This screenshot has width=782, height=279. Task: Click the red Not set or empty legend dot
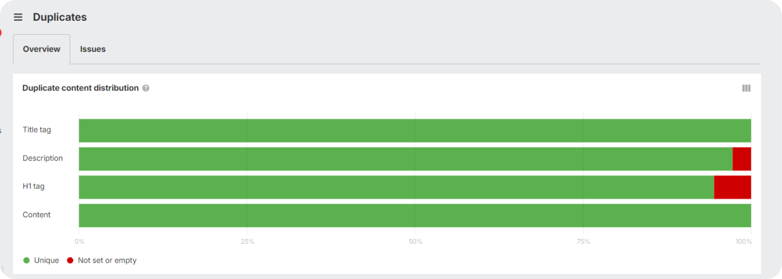[x=70, y=260]
